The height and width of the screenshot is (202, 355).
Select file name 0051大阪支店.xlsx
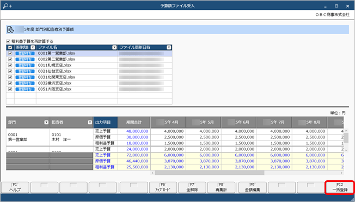pyautogui.click(x=54, y=89)
